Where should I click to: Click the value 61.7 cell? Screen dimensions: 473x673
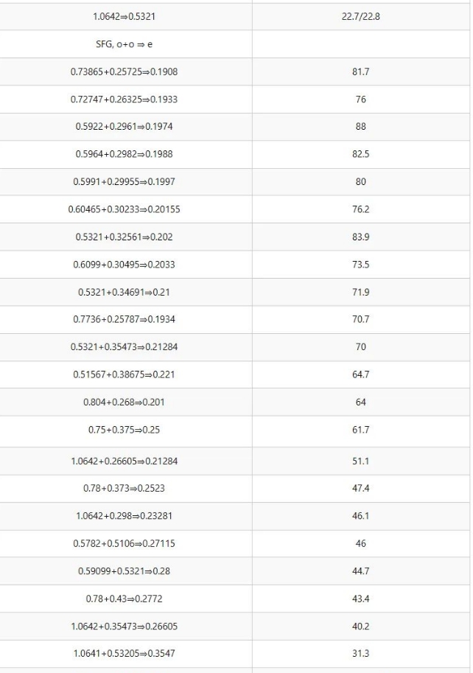(x=361, y=431)
